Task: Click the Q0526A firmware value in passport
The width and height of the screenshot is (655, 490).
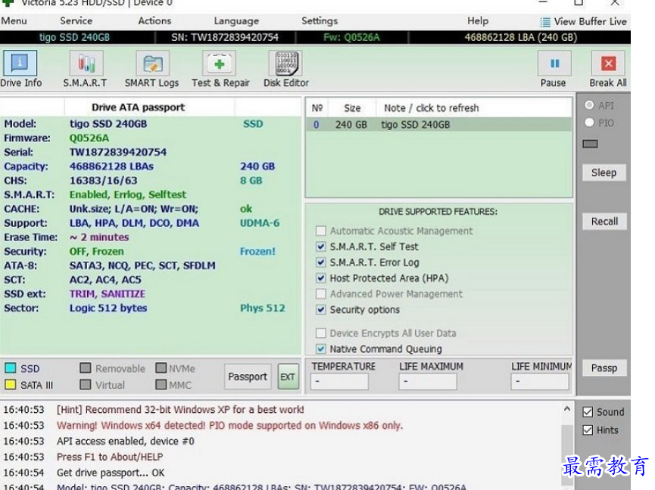Action: pos(89,138)
